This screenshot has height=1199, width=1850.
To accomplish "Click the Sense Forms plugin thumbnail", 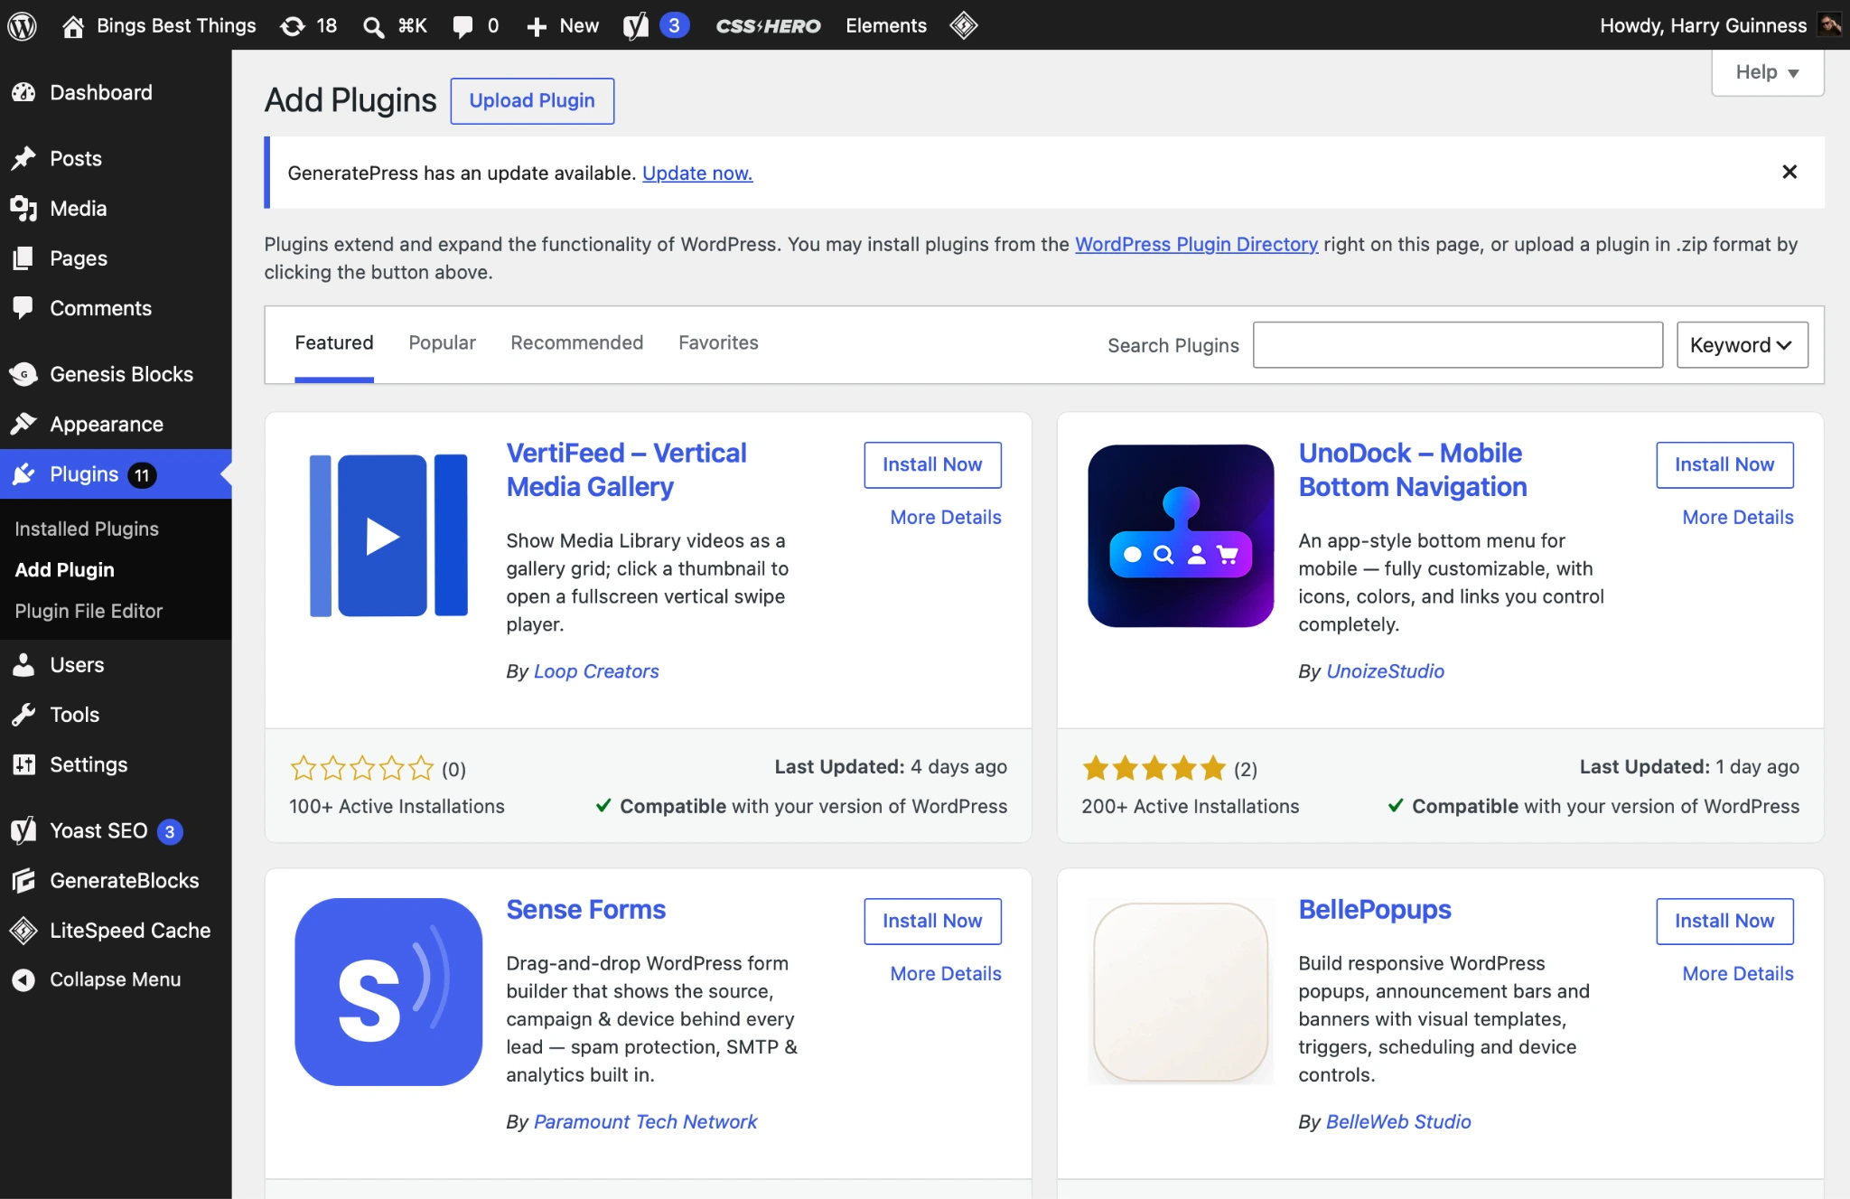I will (388, 992).
